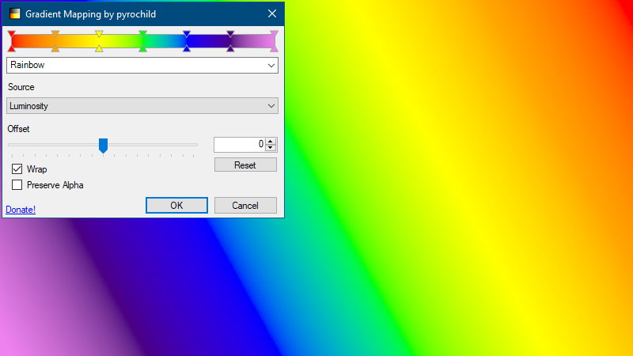Click the Reset button
The height and width of the screenshot is (356, 633).
pyautogui.click(x=245, y=165)
